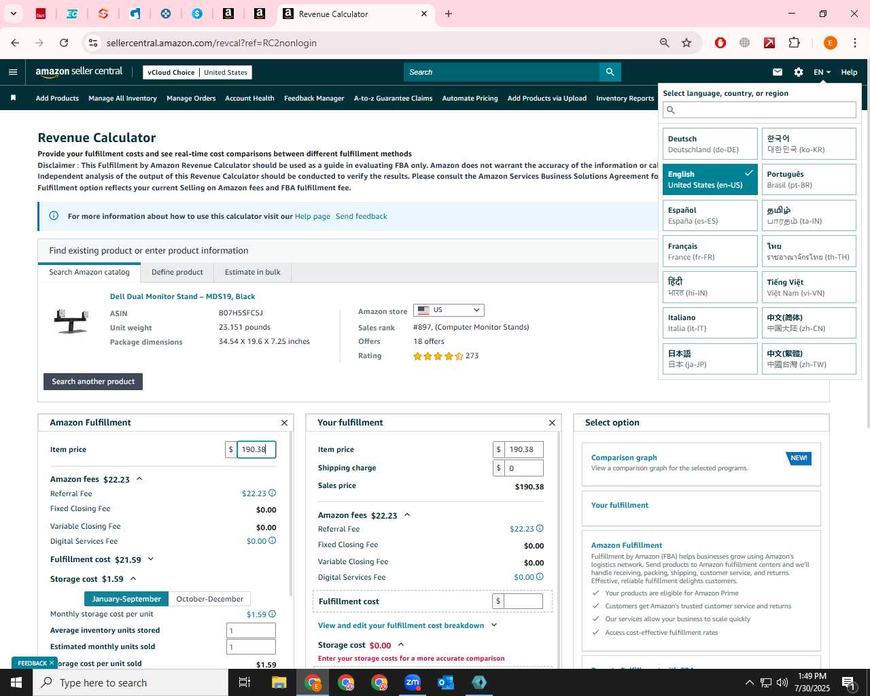The height and width of the screenshot is (696, 870).
Task: Open the Seller Central hamburger menu
Action: tap(13, 72)
